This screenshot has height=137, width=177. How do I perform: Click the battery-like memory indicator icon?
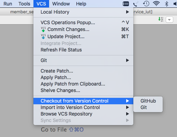(x=126, y=4)
